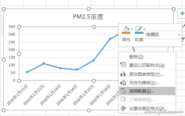Expand the Outline color dropdown arrow
This screenshot has width=185, height=116.
[x=144, y=29]
